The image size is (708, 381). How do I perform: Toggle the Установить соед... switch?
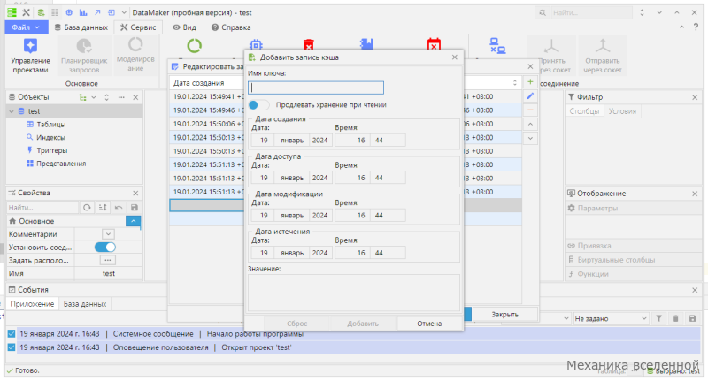105,248
